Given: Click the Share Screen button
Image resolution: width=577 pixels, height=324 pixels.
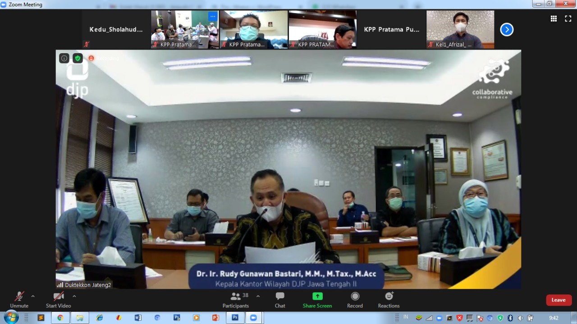Looking at the screenshot, I should [x=317, y=300].
